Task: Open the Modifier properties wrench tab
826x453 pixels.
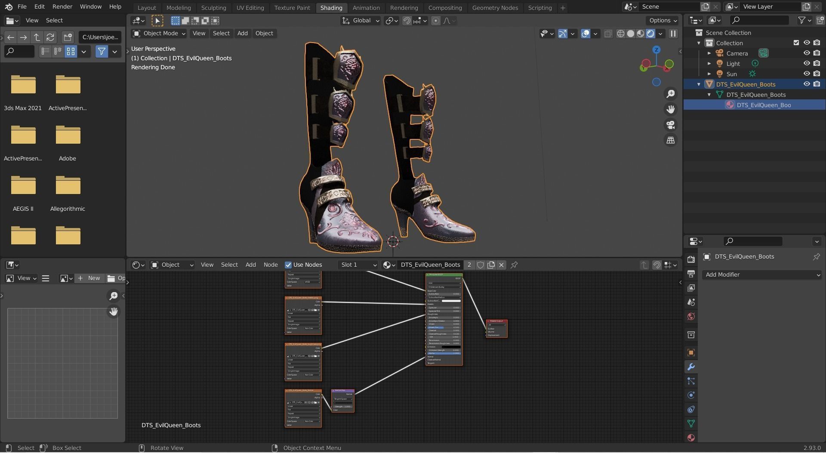Action: tap(691, 367)
